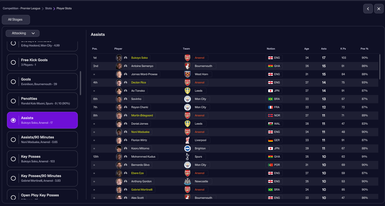The height and width of the screenshot is (206, 385).
Task: Sort table by Age column header
Action: point(306,49)
